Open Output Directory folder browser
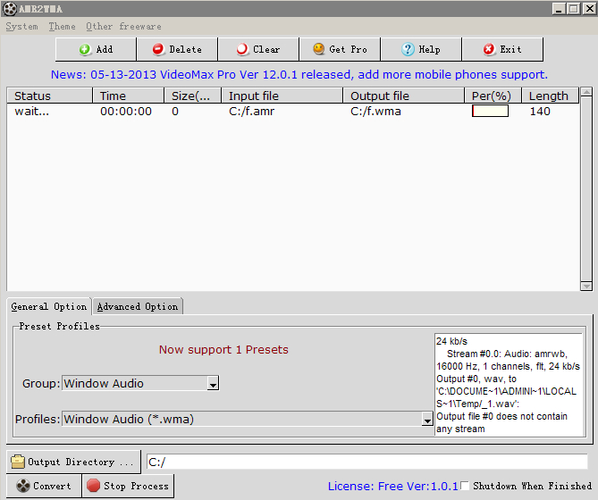598x500 pixels. click(74, 462)
